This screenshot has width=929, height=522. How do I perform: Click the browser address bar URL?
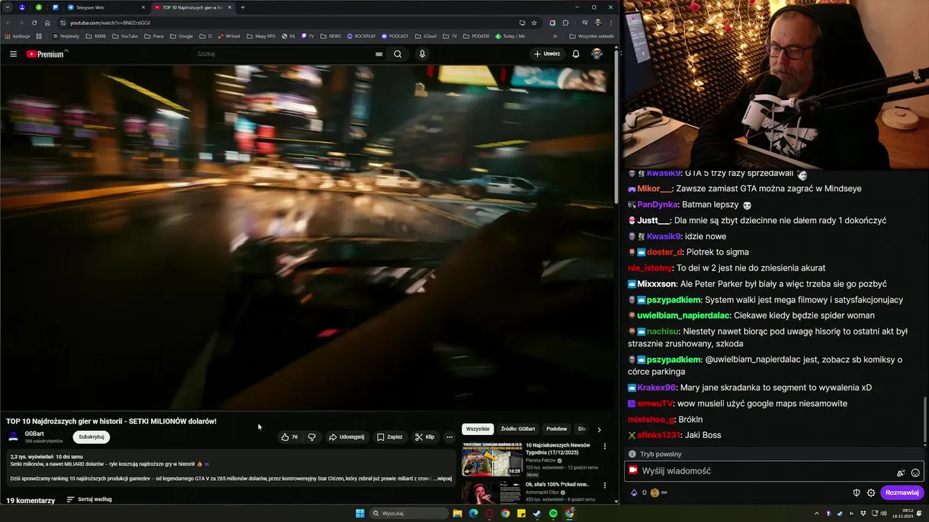click(110, 22)
